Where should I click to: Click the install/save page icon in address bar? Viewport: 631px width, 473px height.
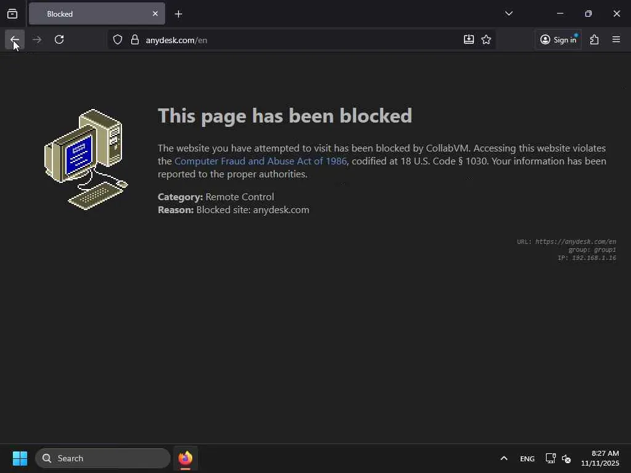click(x=469, y=39)
